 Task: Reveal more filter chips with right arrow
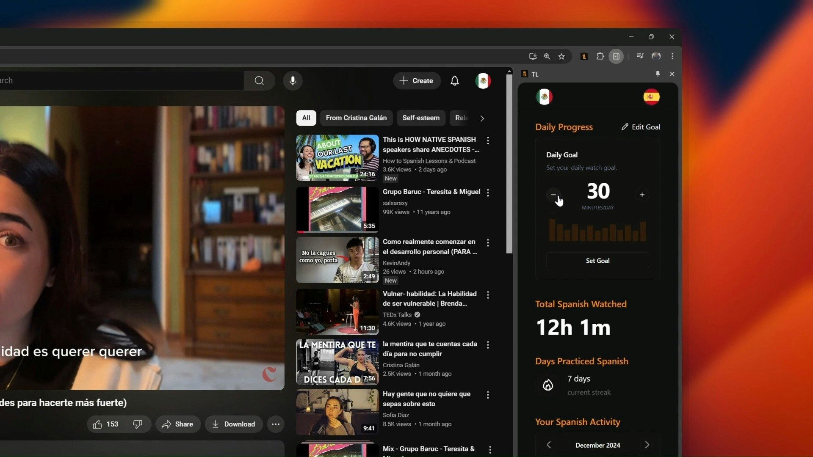[482, 118]
